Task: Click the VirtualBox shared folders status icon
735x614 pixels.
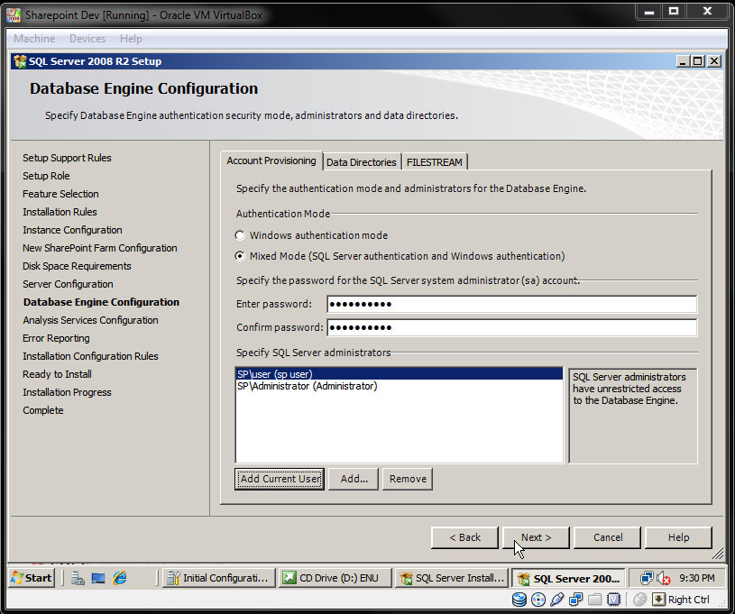Action: point(594,600)
